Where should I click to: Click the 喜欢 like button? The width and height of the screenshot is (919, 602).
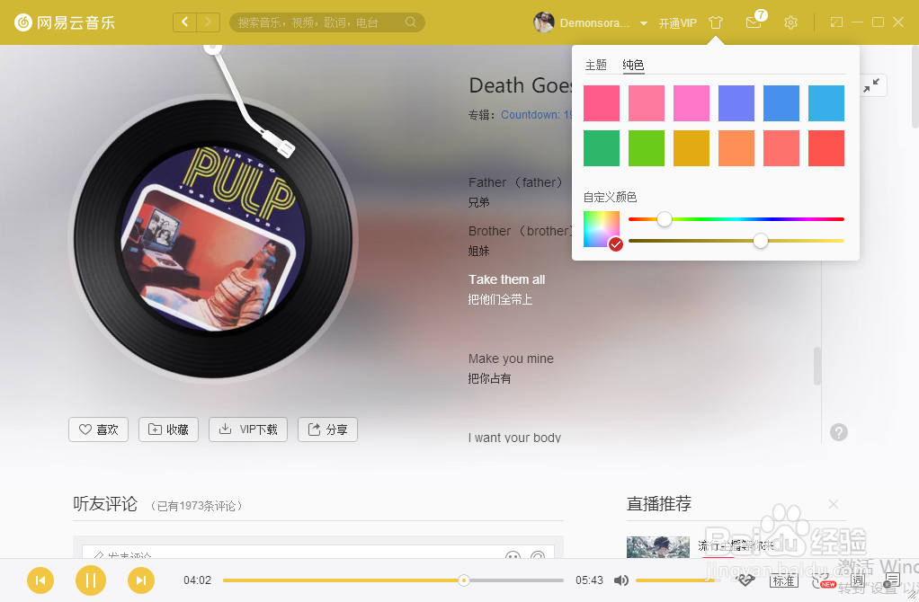pos(99,429)
